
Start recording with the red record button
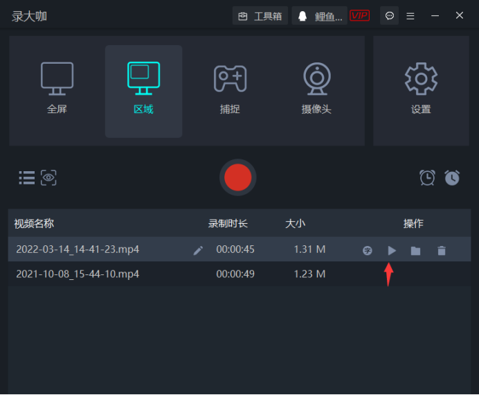238,177
